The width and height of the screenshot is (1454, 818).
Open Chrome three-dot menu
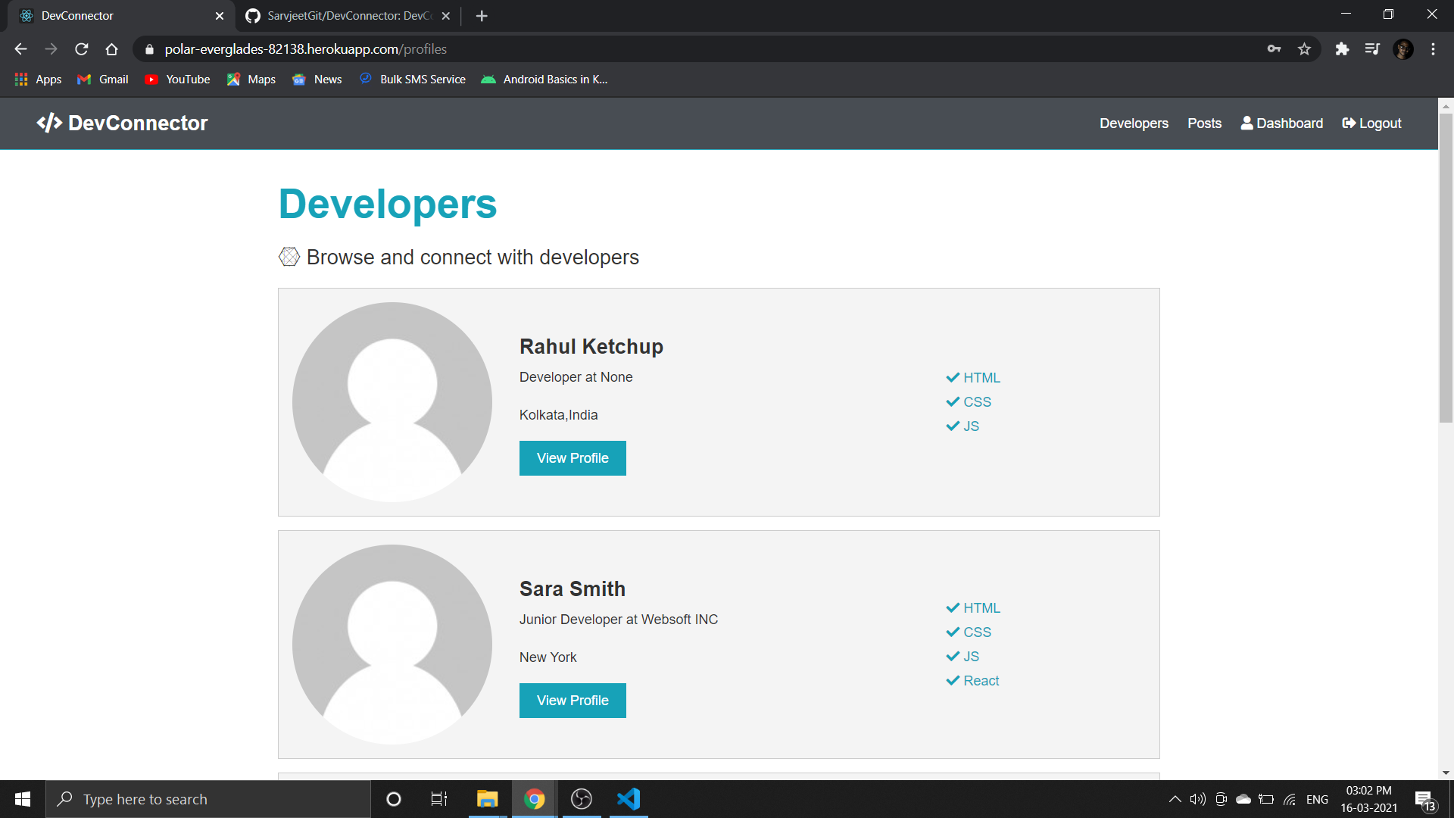coord(1433,49)
